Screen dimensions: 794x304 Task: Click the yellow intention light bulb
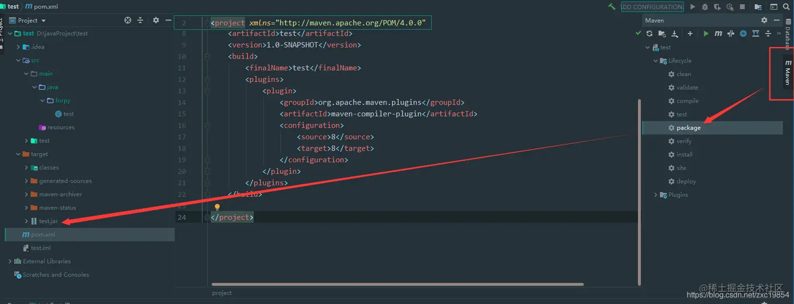tap(217, 207)
